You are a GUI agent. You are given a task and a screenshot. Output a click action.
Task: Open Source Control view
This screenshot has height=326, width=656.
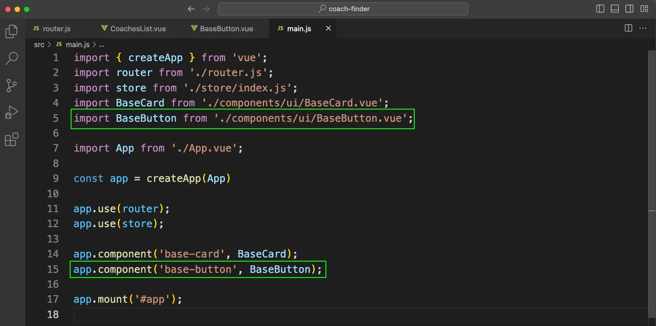[x=11, y=85]
